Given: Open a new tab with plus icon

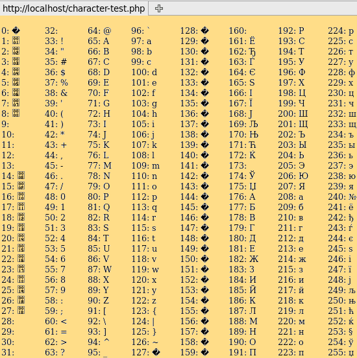Looking at the screenshot, I should [159, 8].
